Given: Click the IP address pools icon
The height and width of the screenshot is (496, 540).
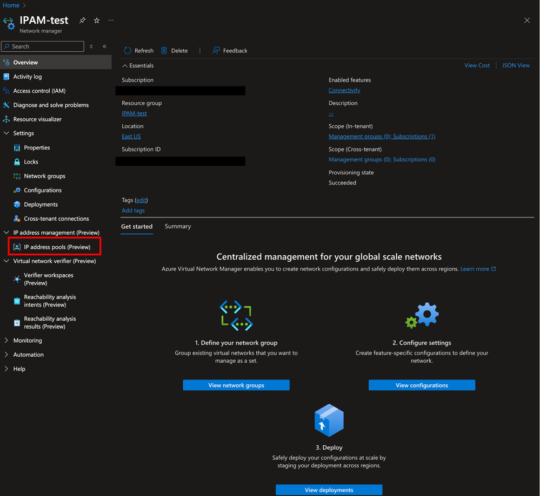Looking at the screenshot, I should tap(17, 247).
